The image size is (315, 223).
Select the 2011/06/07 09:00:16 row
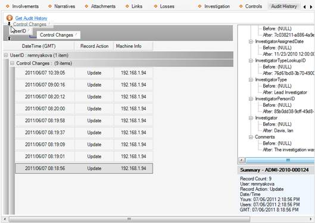tap(84, 85)
